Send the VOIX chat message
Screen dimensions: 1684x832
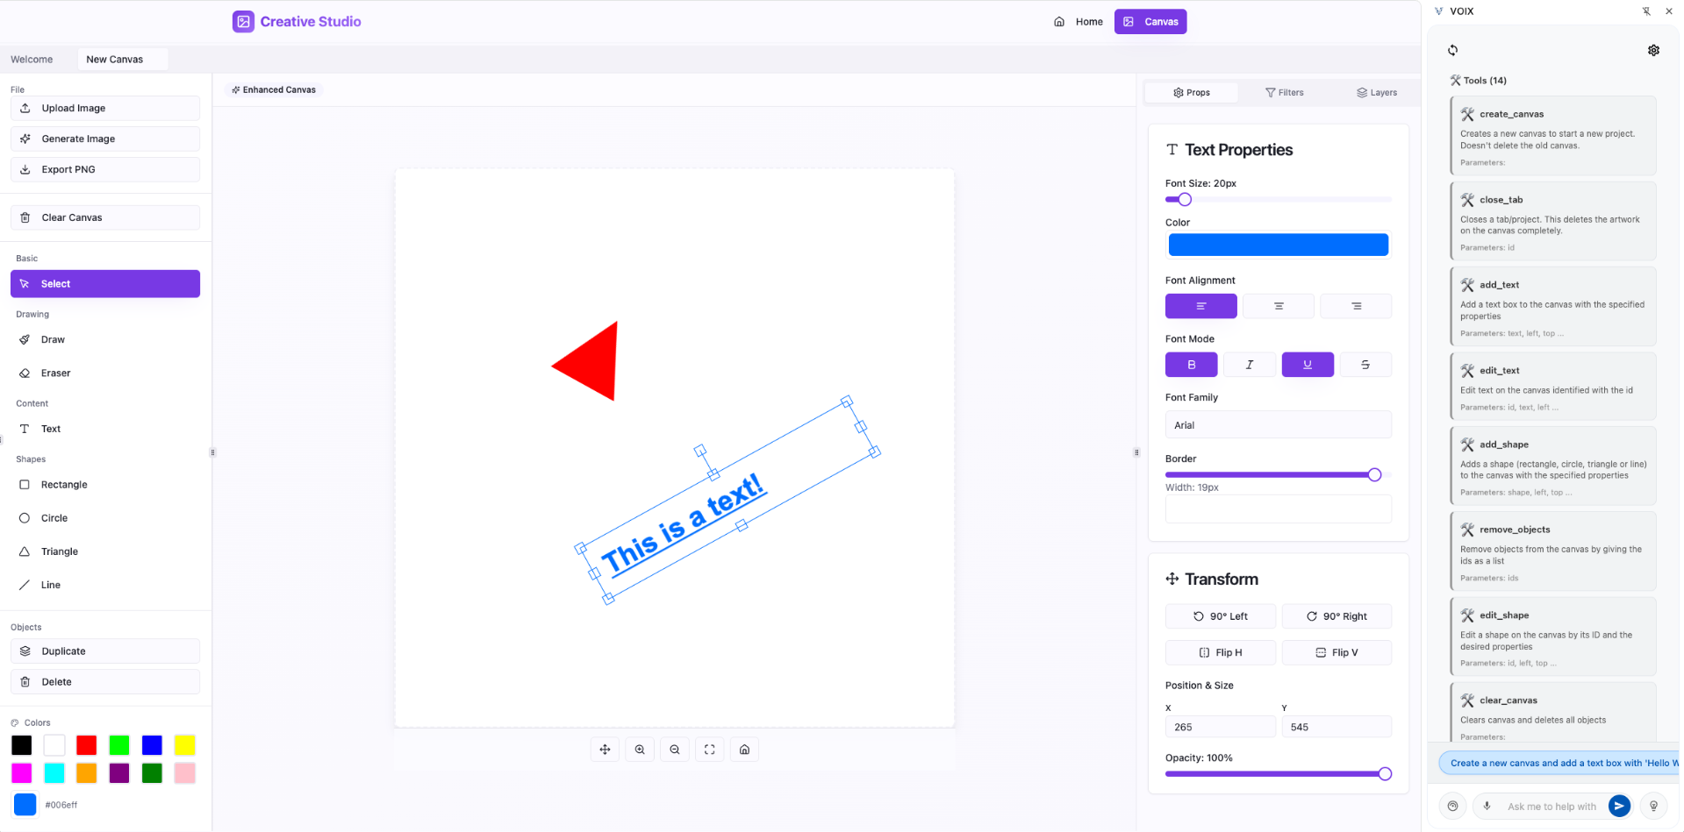[1619, 806]
